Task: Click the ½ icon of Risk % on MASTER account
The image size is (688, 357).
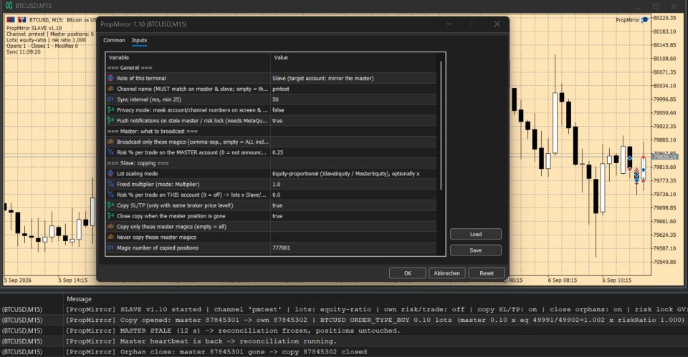Action: tap(110, 152)
